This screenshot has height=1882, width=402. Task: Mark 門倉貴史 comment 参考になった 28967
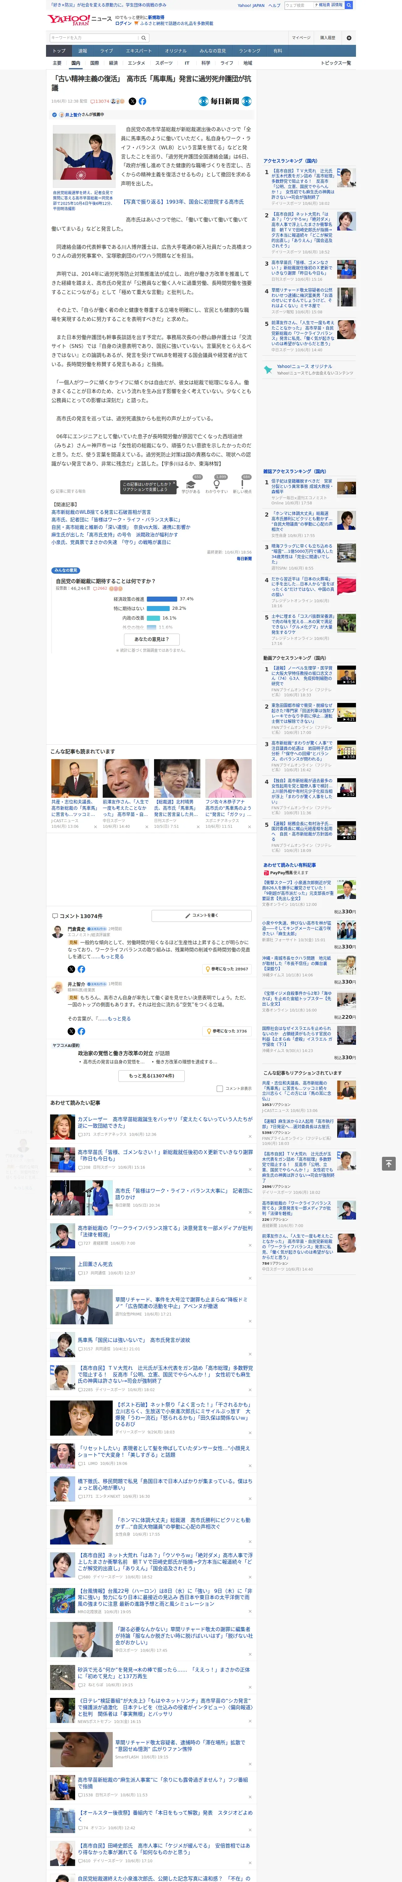tap(227, 969)
